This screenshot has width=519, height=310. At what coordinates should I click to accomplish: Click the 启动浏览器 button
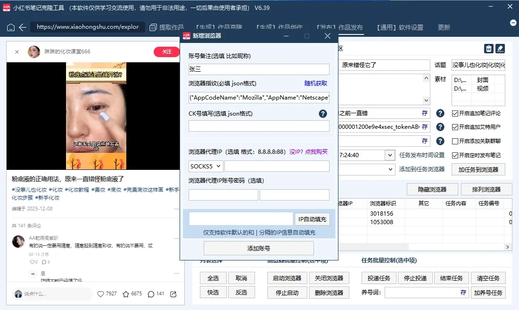point(287,278)
